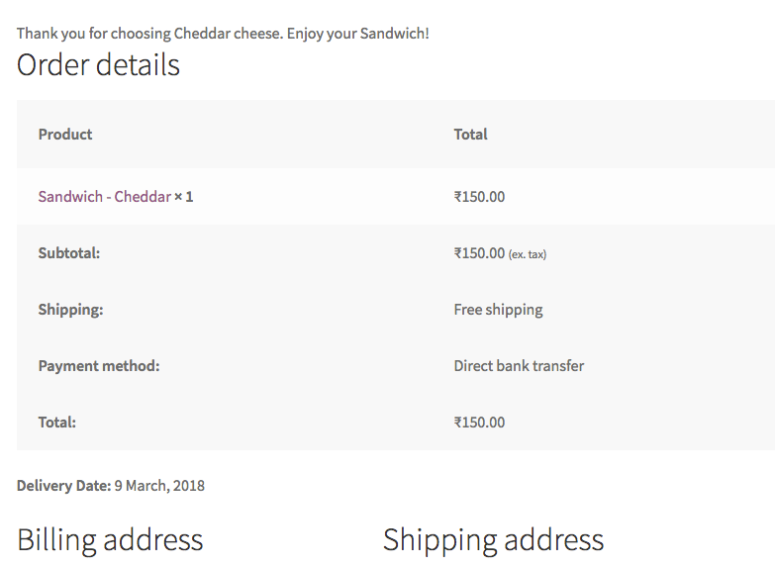Click the Delivery Date label
Screen dimensions: 775x567
coord(64,486)
